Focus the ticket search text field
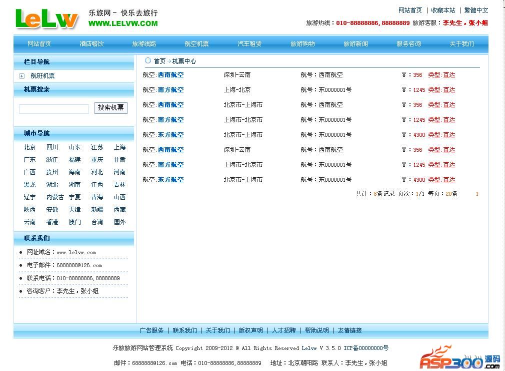Viewport: 505px width, 371px height. pos(54,109)
